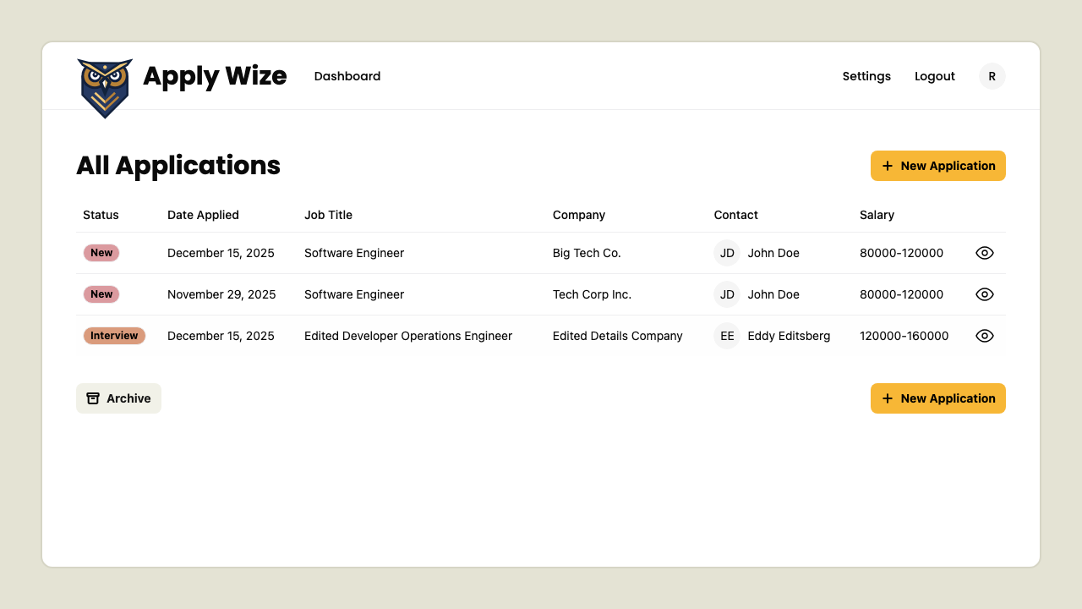Create a new application
This screenshot has width=1082, height=609.
click(937, 166)
